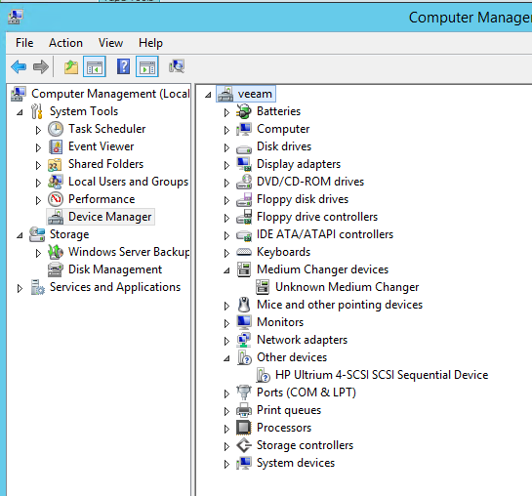The width and height of the screenshot is (532, 496).
Task: Select Disk Management icon
Action: (56, 269)
